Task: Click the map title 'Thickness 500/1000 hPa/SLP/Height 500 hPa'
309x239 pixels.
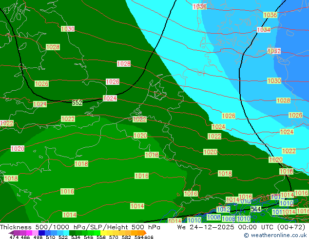Action: pos(80,227)
